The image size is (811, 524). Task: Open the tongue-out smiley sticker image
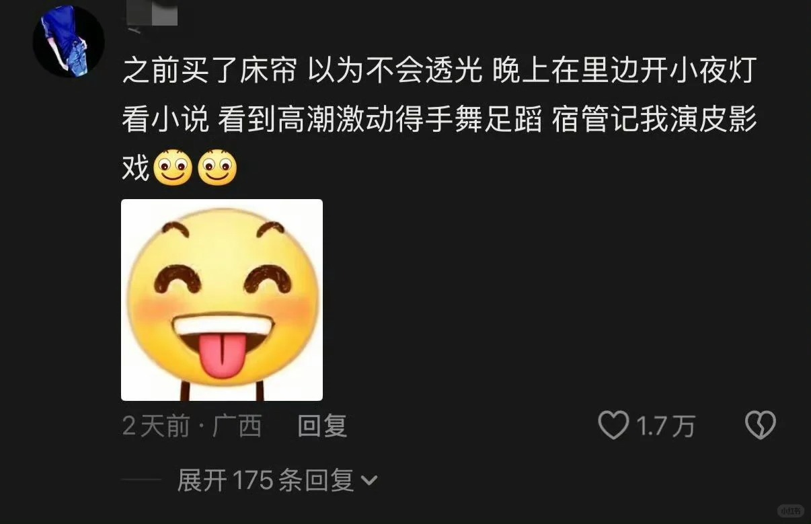(x=222, y=300)
